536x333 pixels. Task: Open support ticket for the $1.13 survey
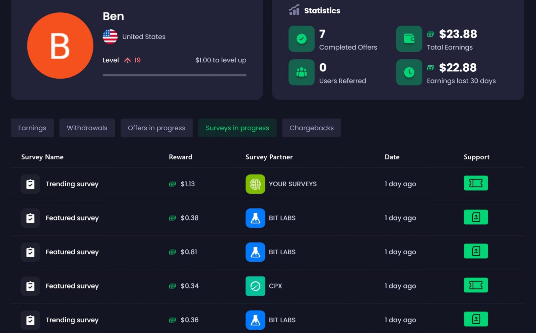tap(476, 183)
